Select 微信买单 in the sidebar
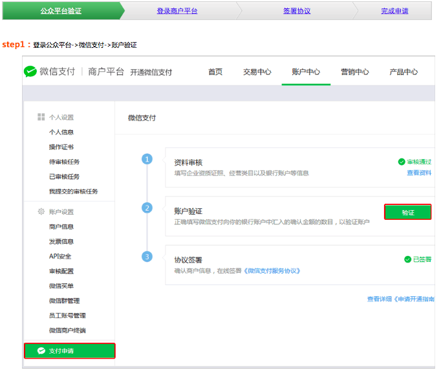The image size is (441, 375). 61,286
